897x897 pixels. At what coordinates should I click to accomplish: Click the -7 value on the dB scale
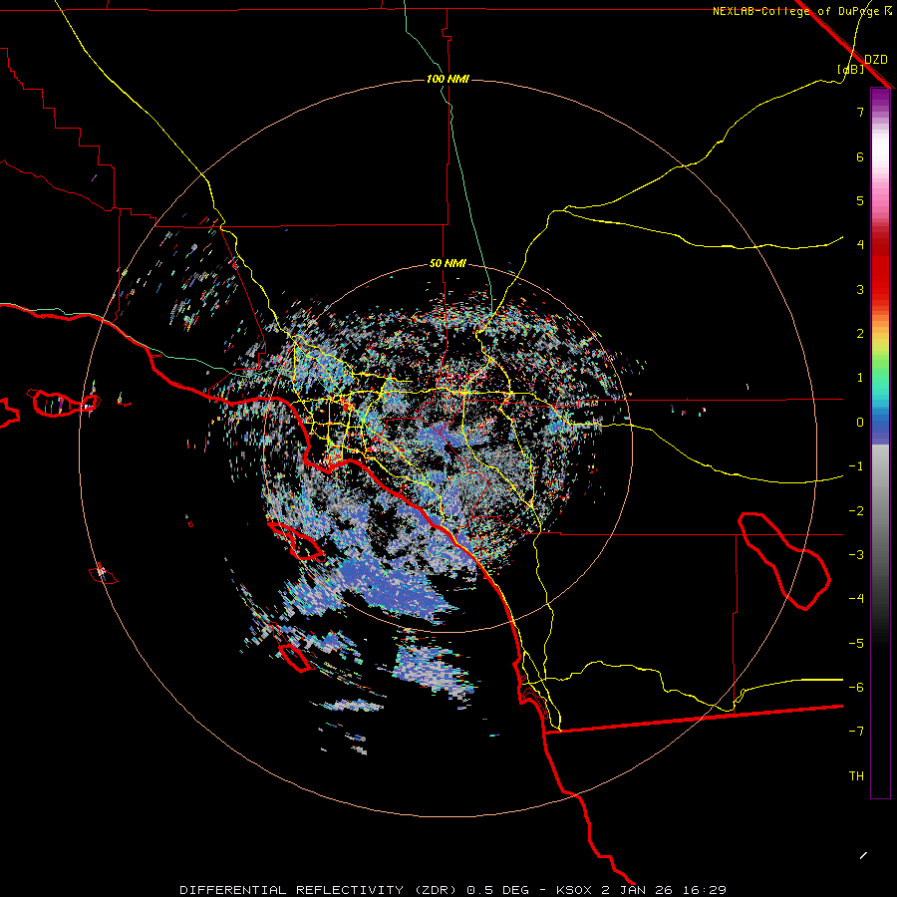pyautogui.click(x=856, y=732)
